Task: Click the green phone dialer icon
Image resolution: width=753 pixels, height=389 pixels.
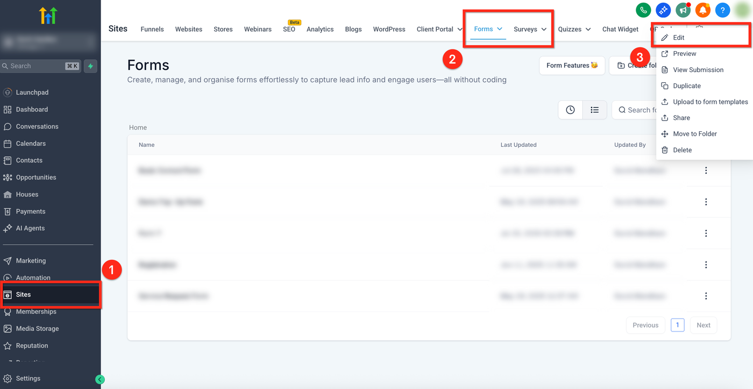Action: (x=643, y=10)
